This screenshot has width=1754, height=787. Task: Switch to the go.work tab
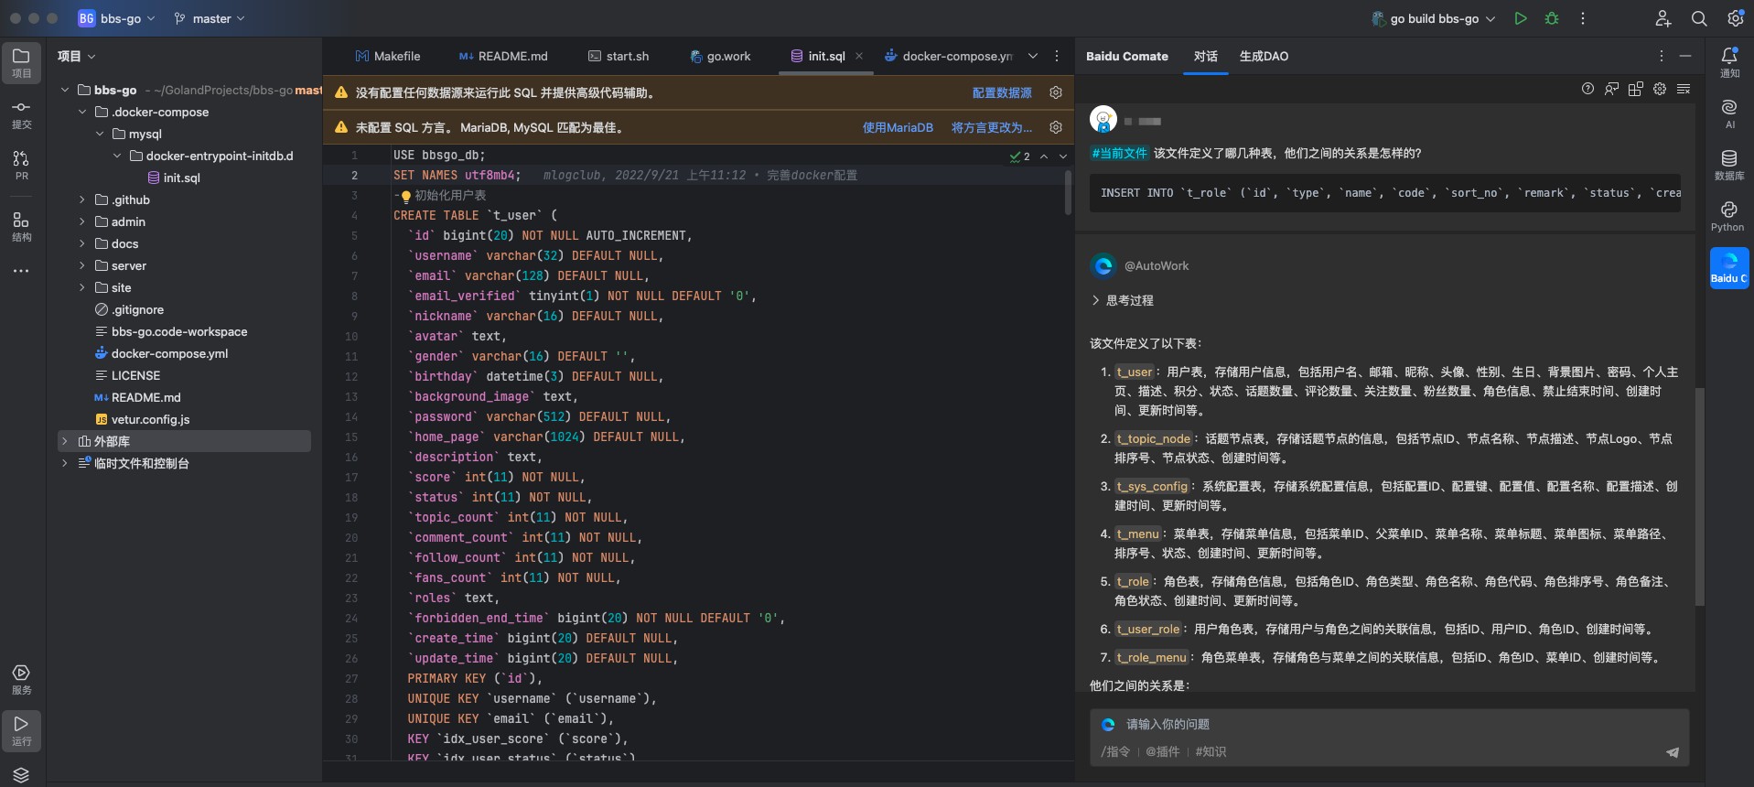(x=721, y=56)
